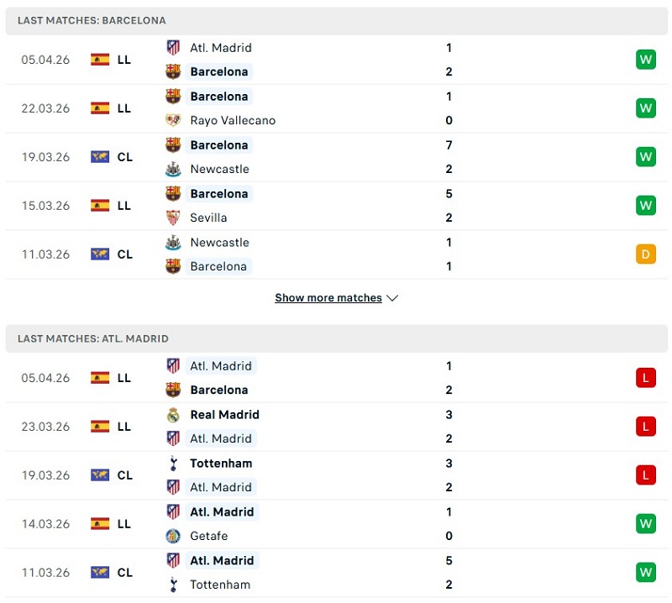The image size is (672, 603).
Task: Click the date 19.03.26 in Barcelona matches
Action: point(45,156)
